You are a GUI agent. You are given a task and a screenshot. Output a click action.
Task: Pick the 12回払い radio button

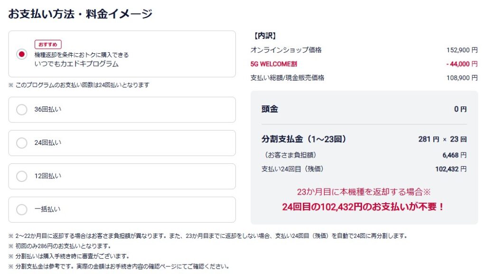pos(22,176)
